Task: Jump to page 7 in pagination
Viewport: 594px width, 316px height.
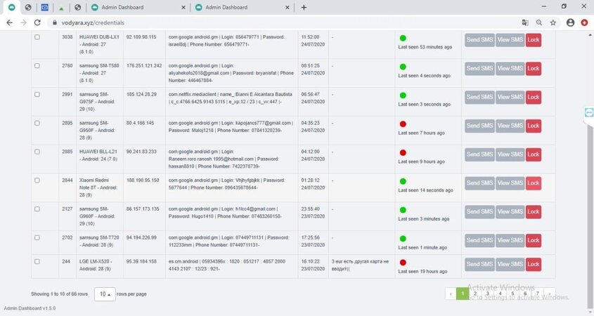Action: [x=536, y=294]
